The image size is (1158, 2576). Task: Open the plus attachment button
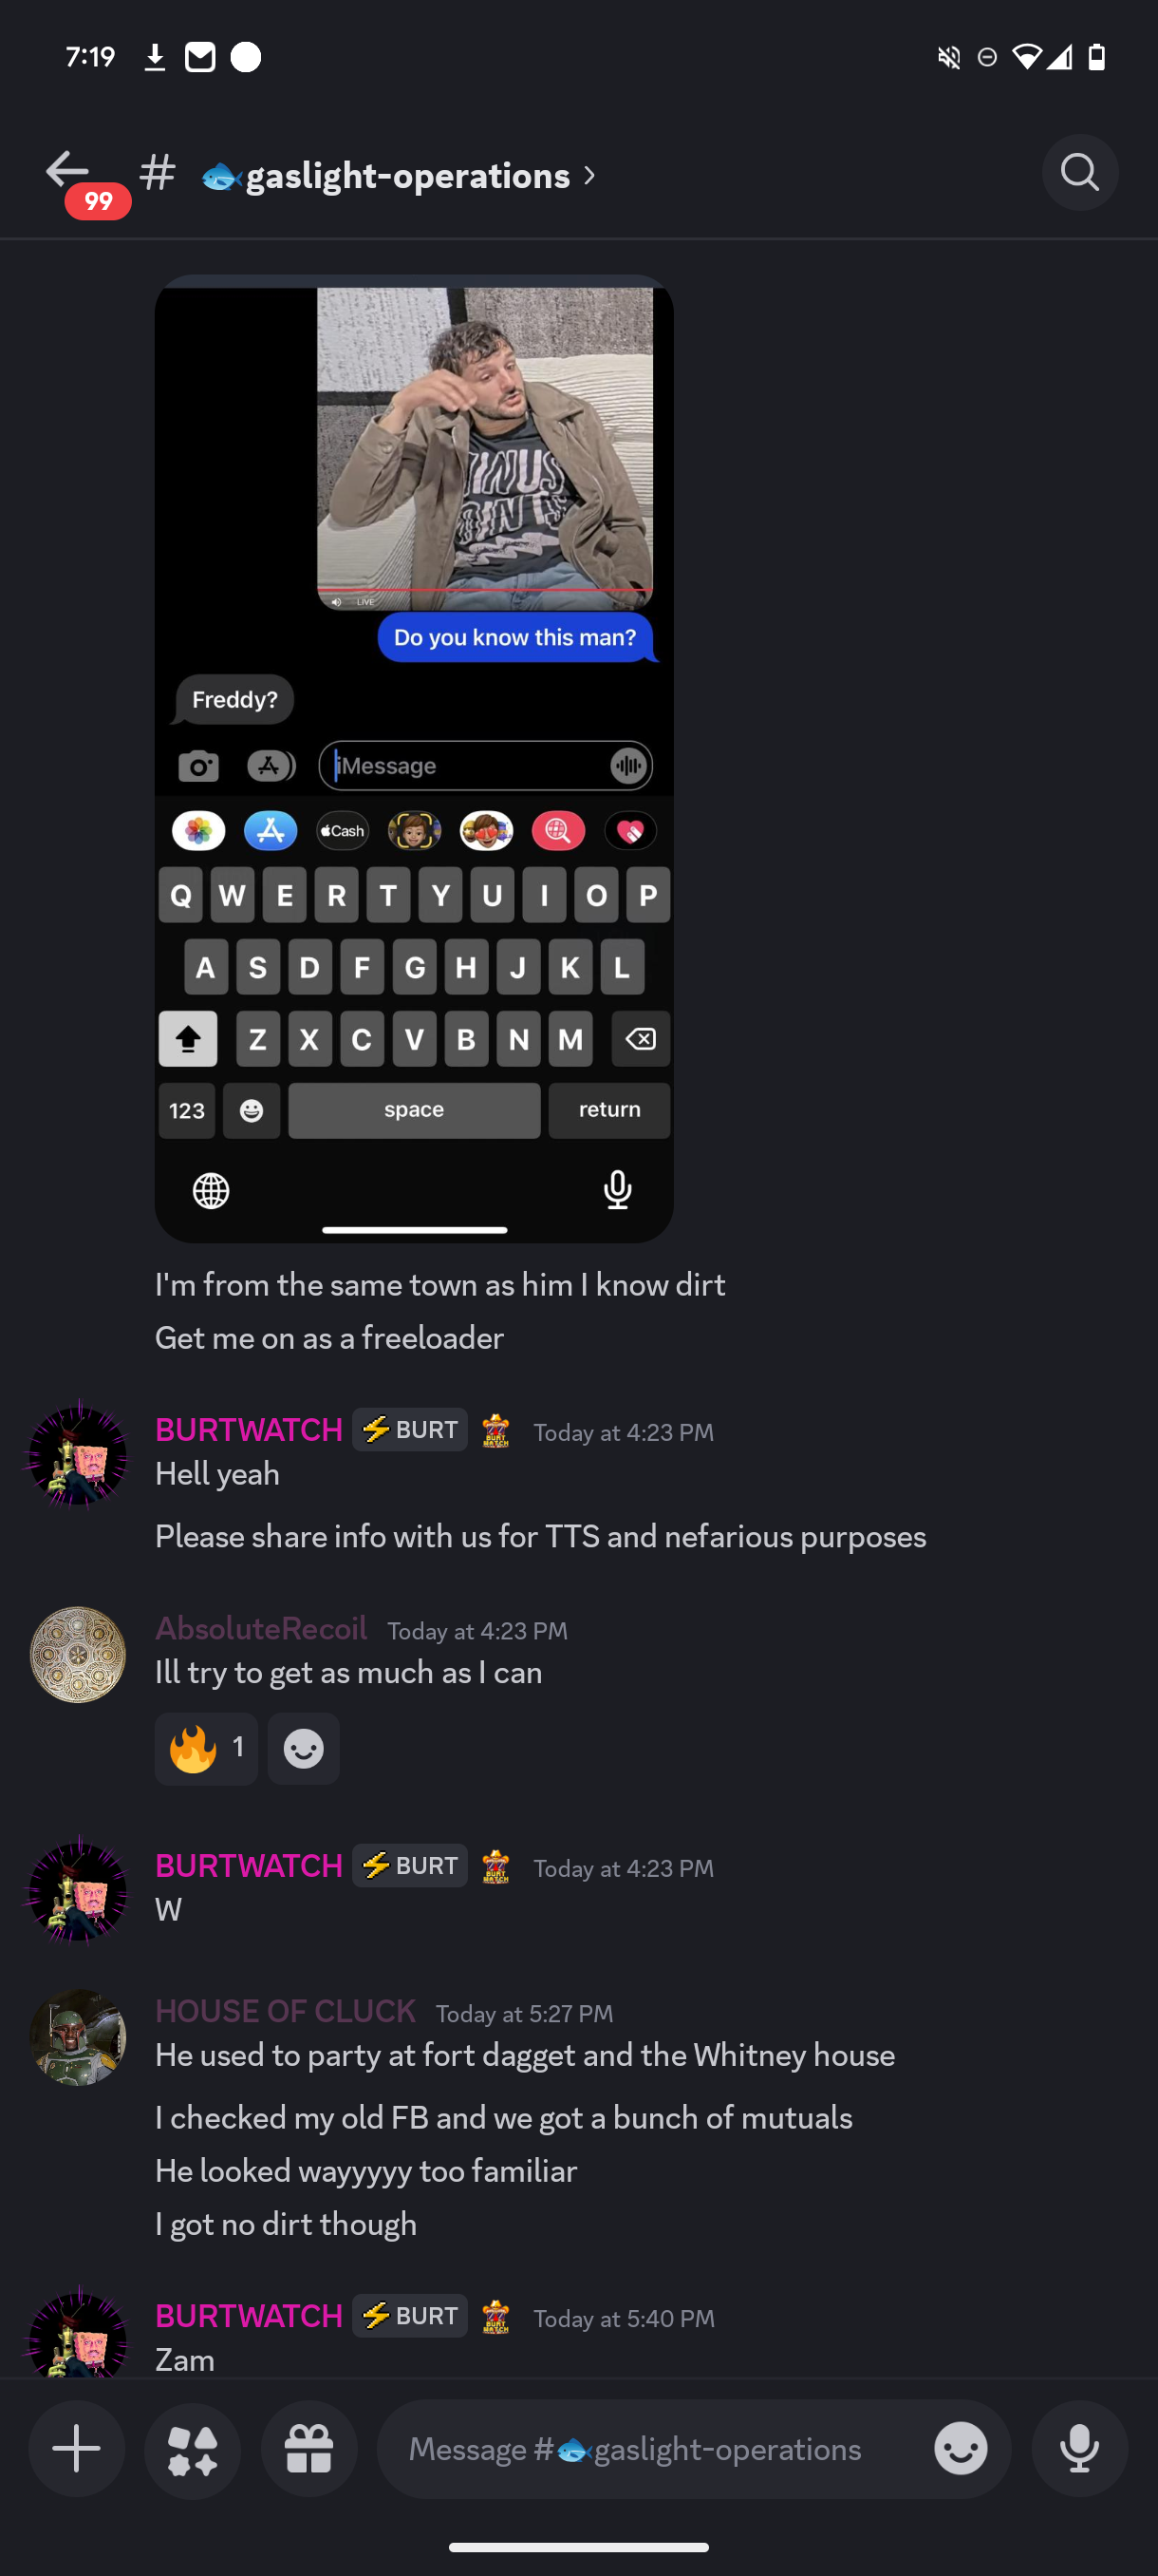click(x=77, y=2449)
